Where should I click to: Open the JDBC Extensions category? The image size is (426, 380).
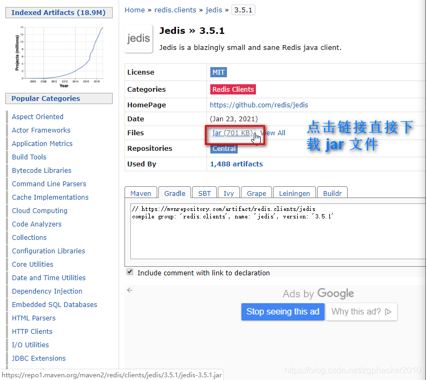pyautogui.click(x=39, y=358)
